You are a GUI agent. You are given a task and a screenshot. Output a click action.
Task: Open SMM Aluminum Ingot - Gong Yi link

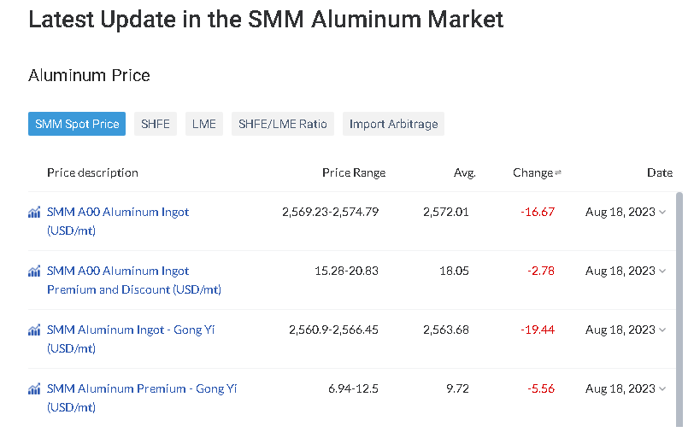coord(131,339)
